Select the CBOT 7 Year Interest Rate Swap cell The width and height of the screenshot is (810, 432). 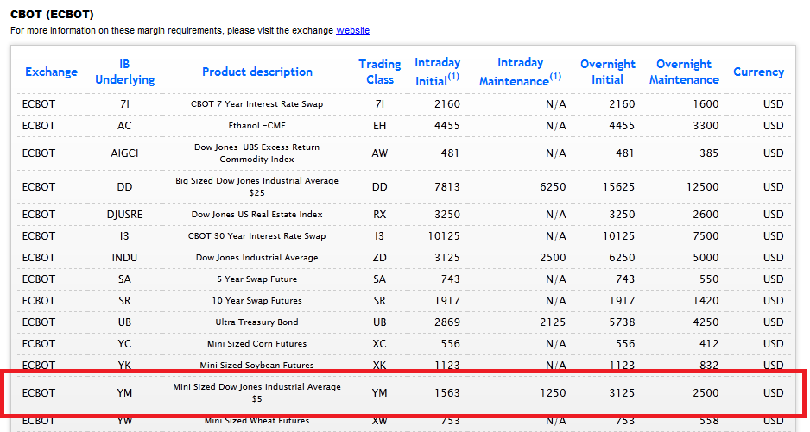coord(256,103)
